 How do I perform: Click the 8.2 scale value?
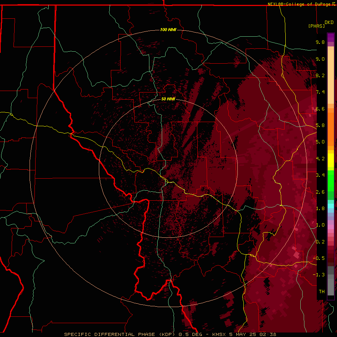320,75
